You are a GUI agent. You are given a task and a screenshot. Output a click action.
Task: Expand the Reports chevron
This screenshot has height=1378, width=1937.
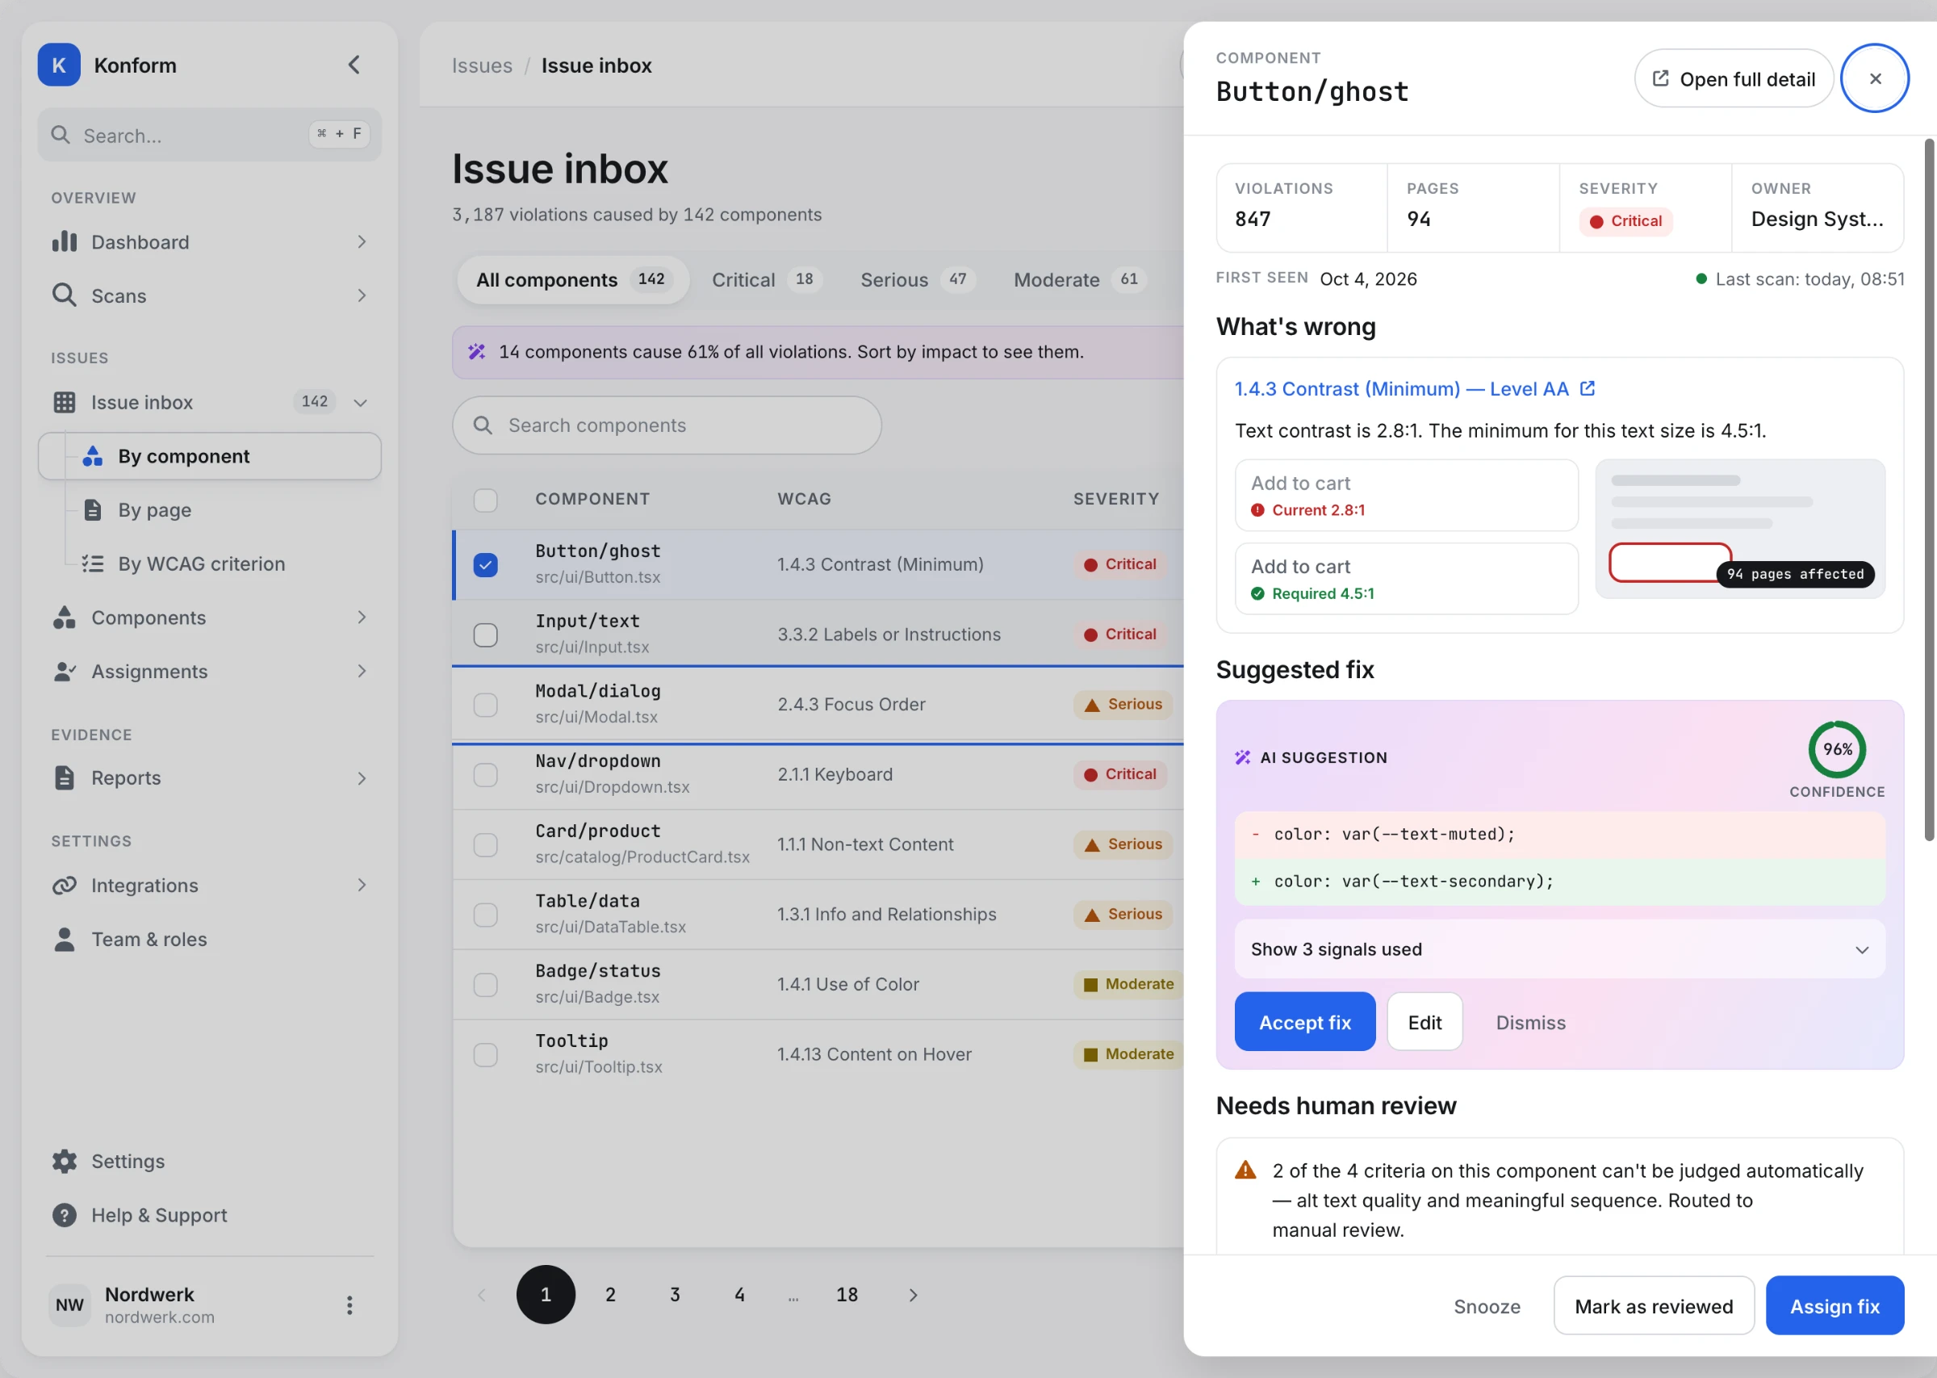tap(362, 778)
